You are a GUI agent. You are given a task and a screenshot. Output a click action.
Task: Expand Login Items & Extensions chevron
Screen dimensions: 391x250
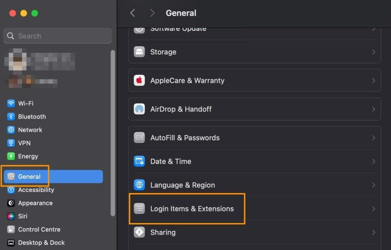[373, 209]
